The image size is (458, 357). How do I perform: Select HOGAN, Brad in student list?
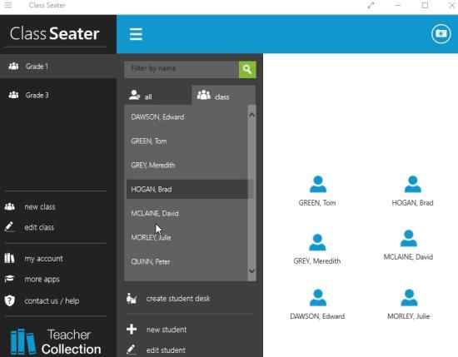(x=187, y=189)
